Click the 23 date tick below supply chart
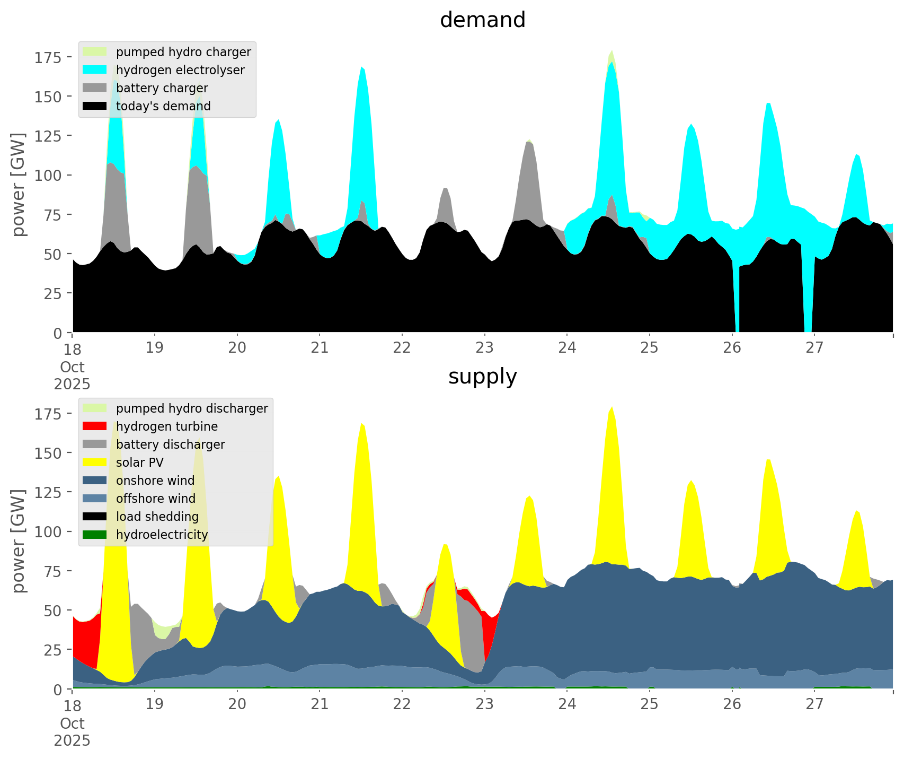The width and height of the screenshot is (904, 759). 484,704
